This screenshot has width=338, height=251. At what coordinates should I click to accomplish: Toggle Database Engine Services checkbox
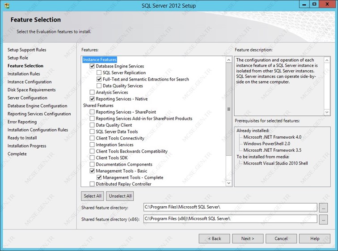(x=92, y=66)
